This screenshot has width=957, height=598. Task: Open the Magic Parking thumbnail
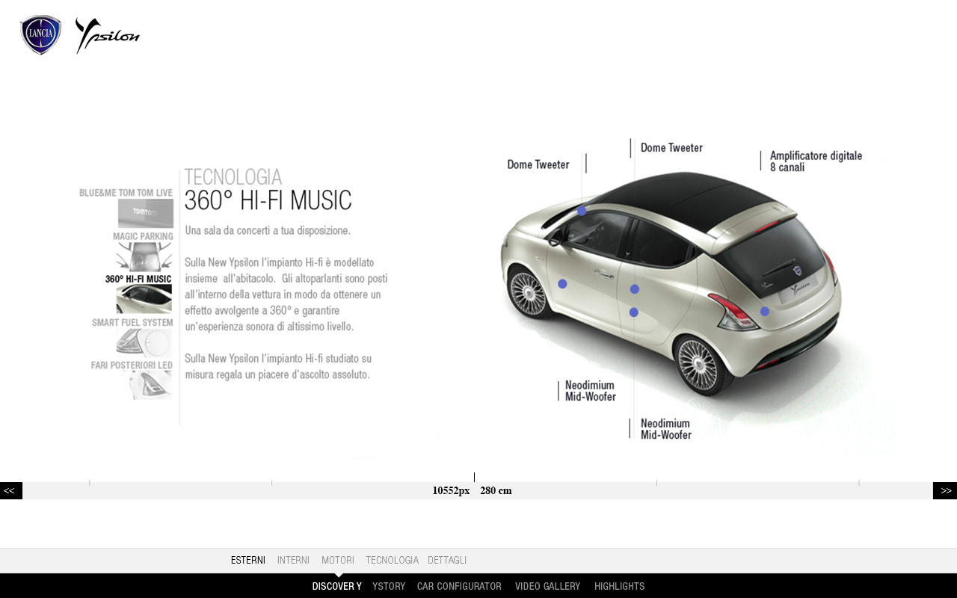tap(144, 256)
